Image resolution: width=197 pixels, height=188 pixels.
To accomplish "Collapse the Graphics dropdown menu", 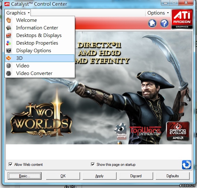I will (18, 13).
